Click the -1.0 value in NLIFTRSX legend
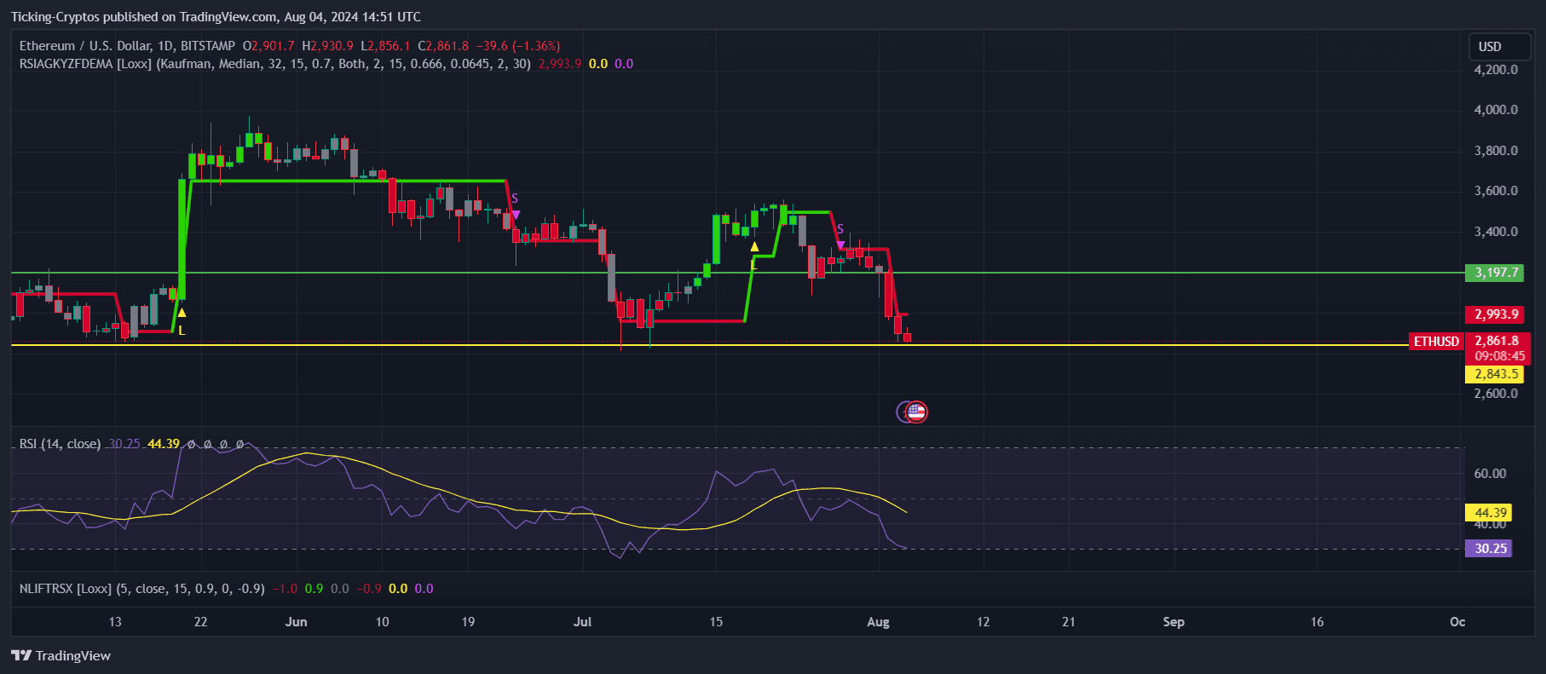 coord(286,589)
